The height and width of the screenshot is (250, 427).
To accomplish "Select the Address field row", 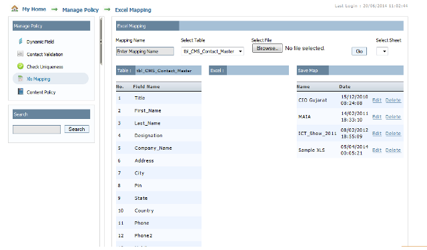I will [x=159, y=160].
